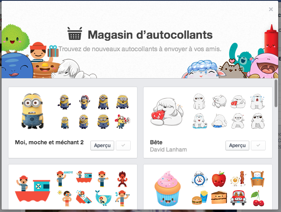
Task: Click the cherries sticker
Action: 258,198
